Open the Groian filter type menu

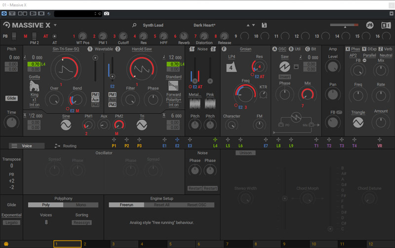pyautogui.click(x=245, y=49)
